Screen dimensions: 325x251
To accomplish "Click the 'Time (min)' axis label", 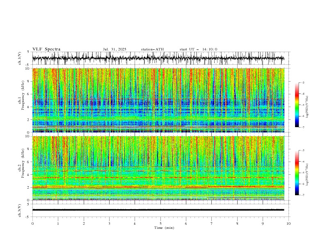I will [164, 228].
